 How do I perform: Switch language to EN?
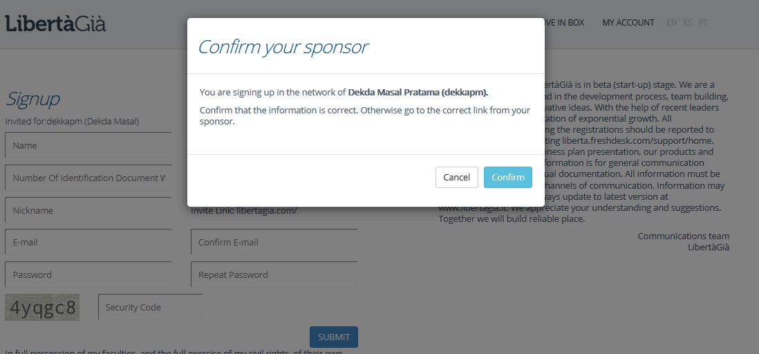[671, 22]
